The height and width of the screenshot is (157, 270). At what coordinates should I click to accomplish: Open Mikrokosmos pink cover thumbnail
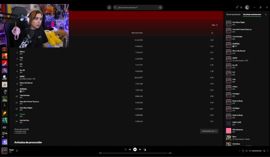pos(228,131)
